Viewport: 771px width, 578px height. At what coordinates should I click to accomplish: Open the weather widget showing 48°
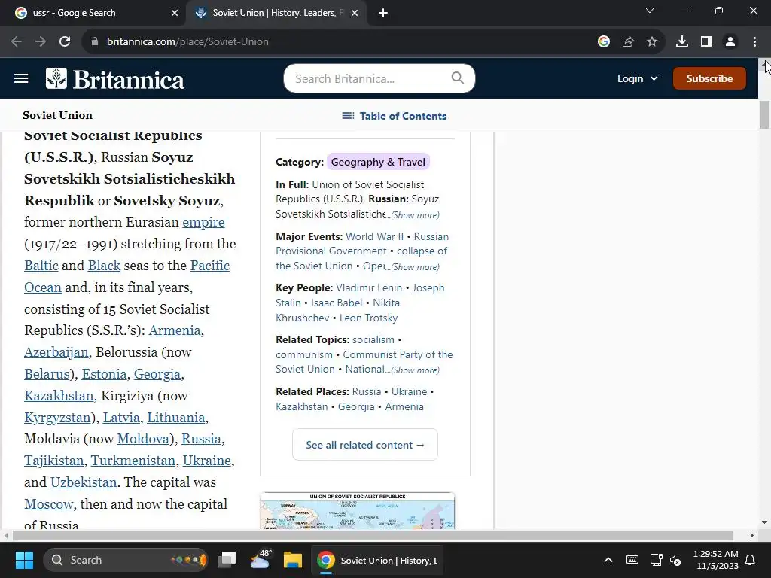click(261, 559)
